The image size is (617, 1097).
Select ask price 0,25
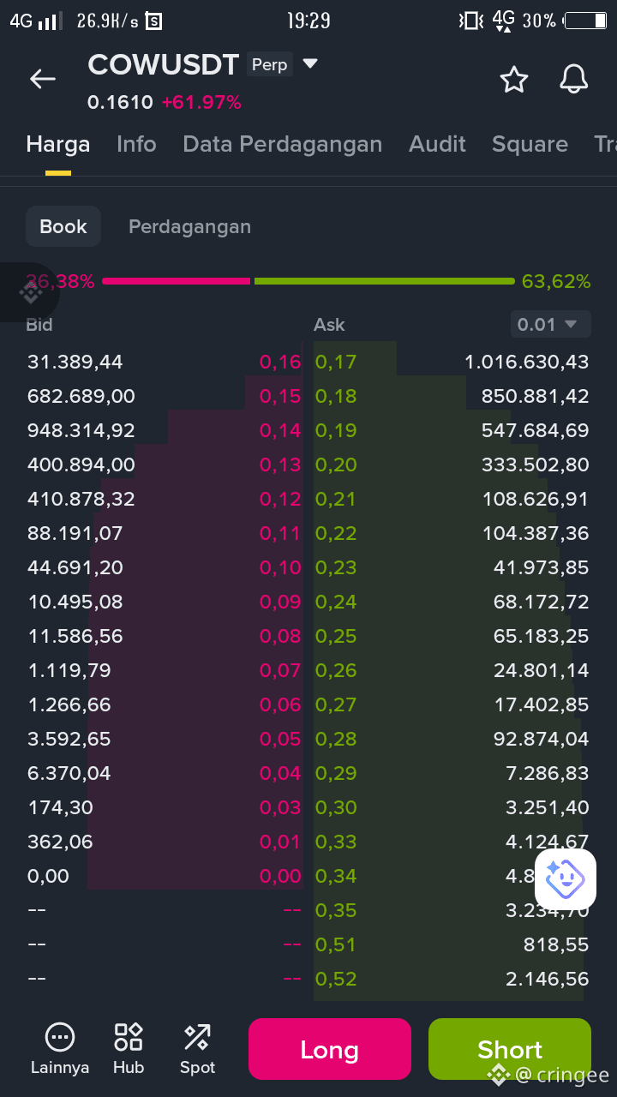pos(336,636)
